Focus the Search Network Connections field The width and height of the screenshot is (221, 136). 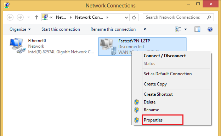click(175, 17)
